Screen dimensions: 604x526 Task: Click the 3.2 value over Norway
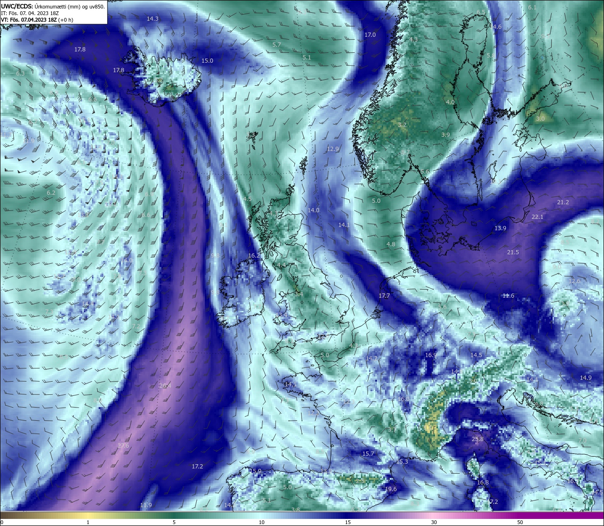pyautogui.click(x=402, y=125)
